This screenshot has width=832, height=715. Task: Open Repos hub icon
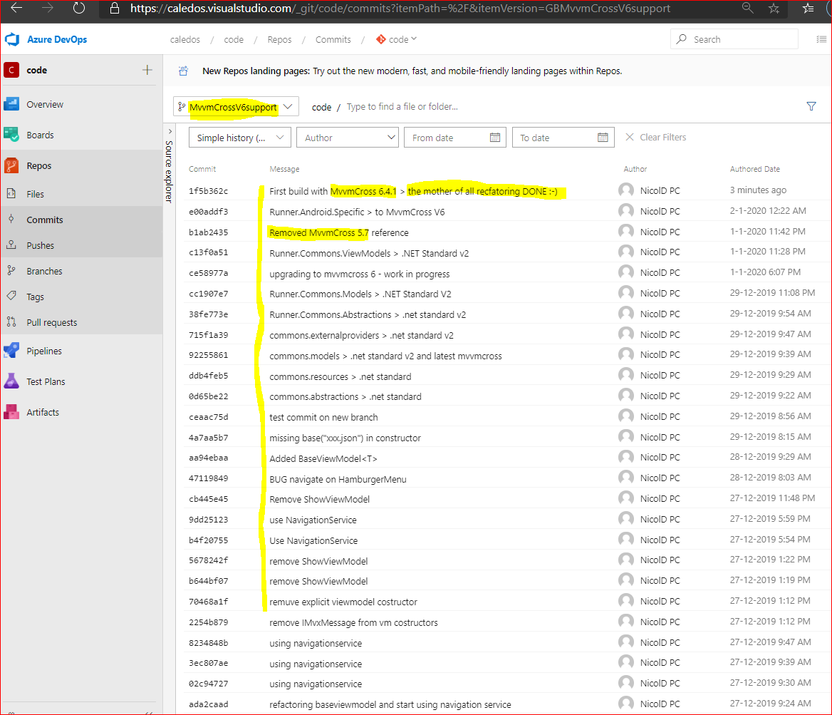point(11,165)
